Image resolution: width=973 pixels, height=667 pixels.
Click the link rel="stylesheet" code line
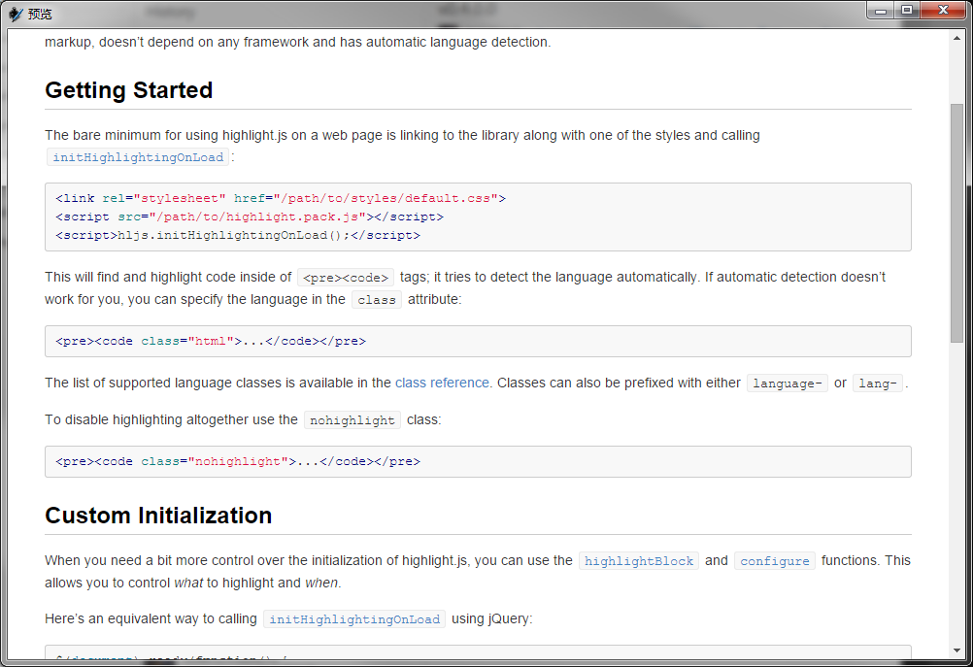[x=281, y=199]
